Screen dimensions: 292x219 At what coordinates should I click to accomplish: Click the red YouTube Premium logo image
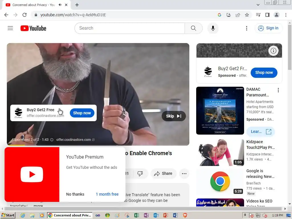click(x=32, y=175)
